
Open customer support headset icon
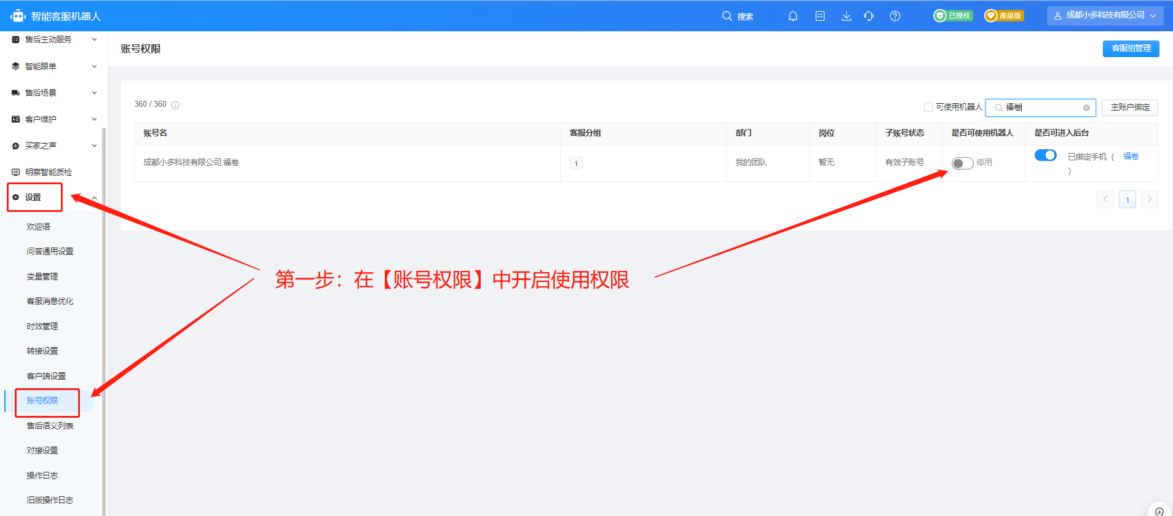click(x=869, y=16)
